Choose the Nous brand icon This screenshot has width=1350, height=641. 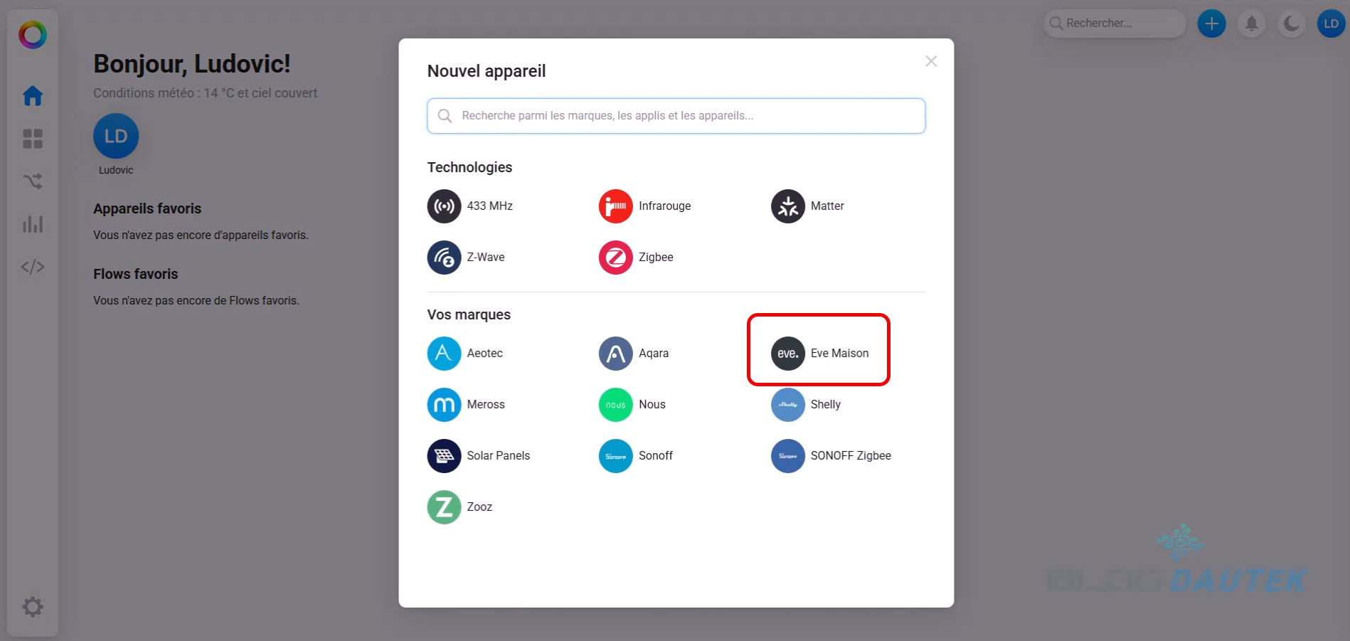click(x=616, y=405)
